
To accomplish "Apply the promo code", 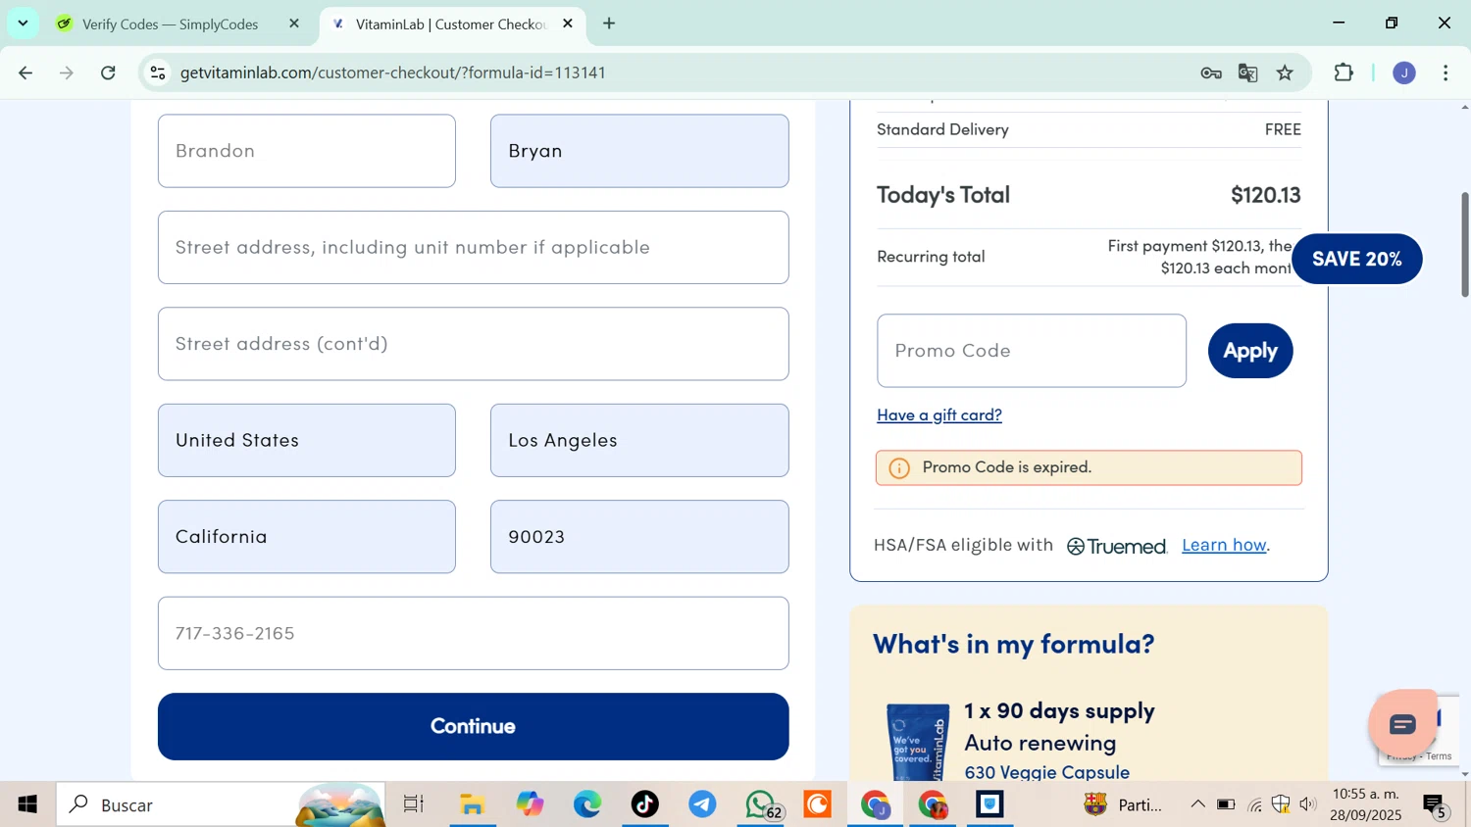I will click(x=1250, y=351).
